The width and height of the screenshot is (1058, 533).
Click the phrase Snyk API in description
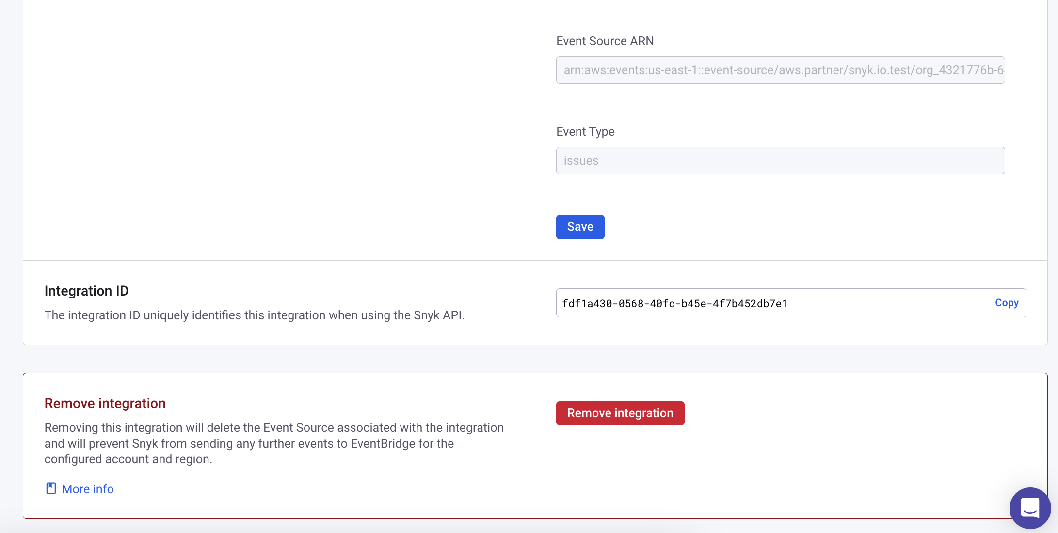[438, 315]
